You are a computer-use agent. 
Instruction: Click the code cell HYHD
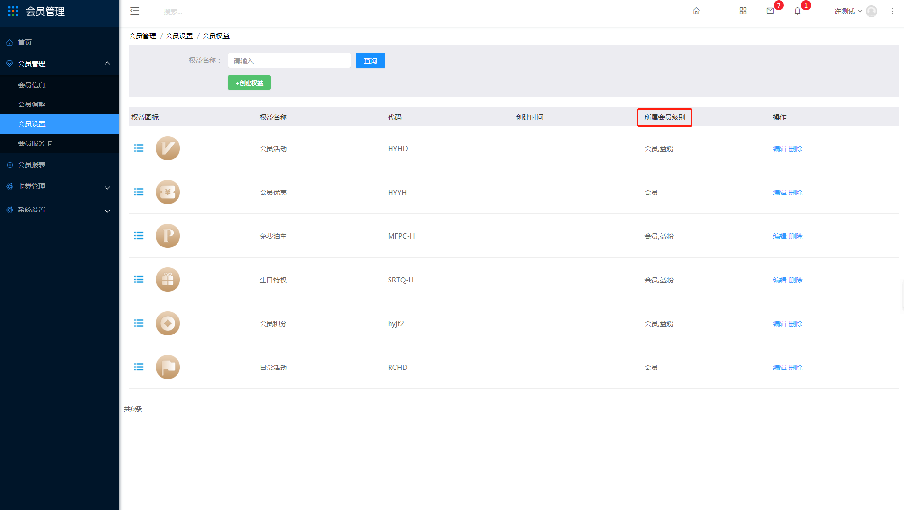point(398,149)
